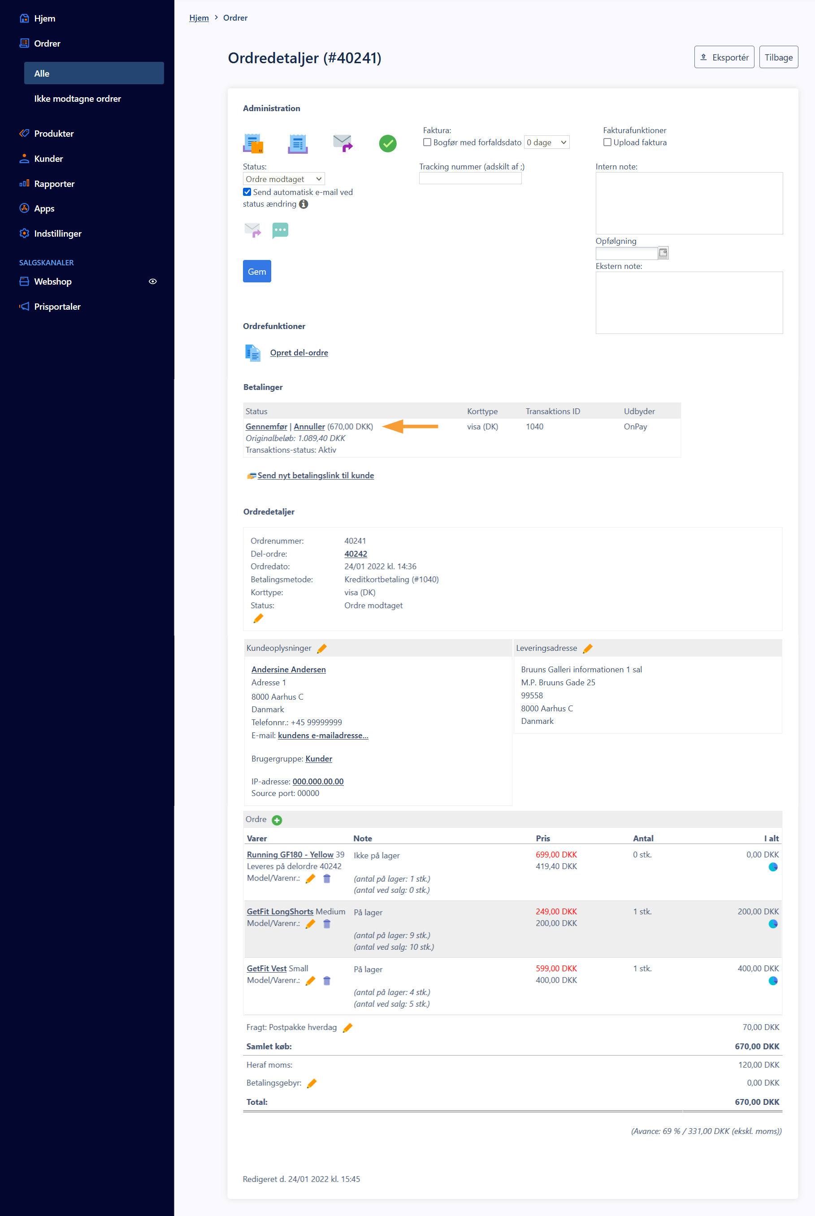Edit Kundeoplysninger with the pencil icon
This screenshot has width=815, height=1216.
(x=322, y=648)
